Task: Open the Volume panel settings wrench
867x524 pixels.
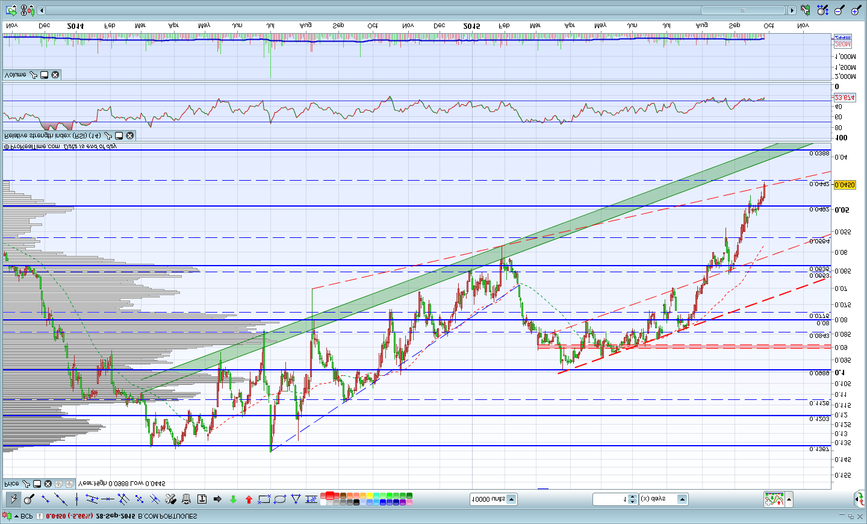Action: (x=33, y=75)
